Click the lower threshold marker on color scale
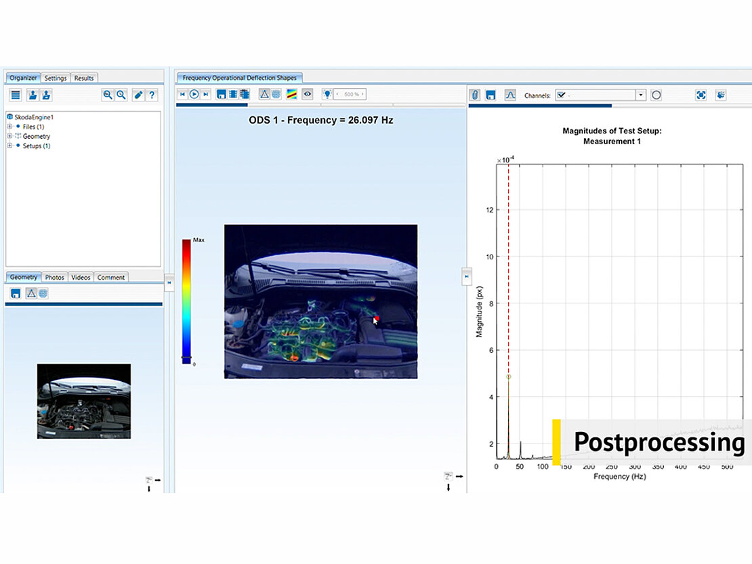 point(186,357)
